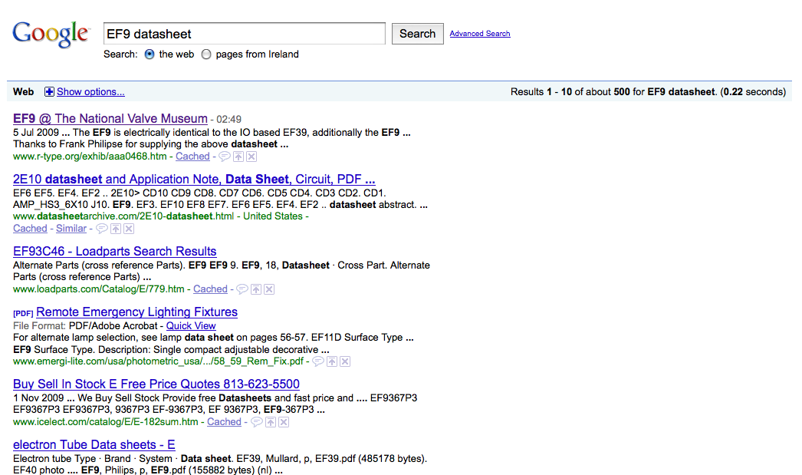Promote the loadparts.com result with arrow icon
This screenshot has width=802, height=475.
256,289
